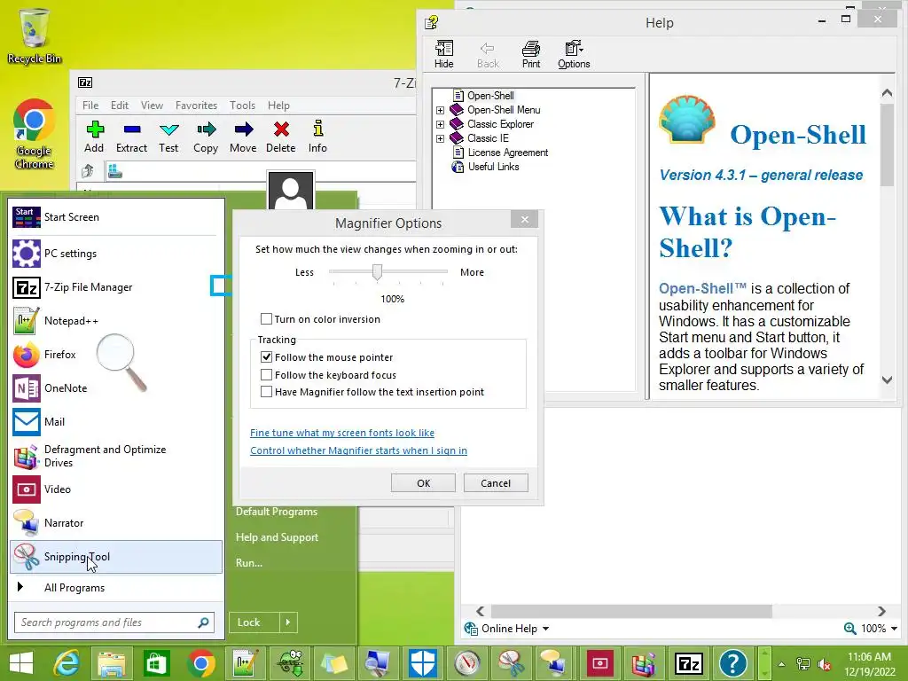Viewport: 908px width, 681px height.
Task: Launch Notepad++ from start menu
Action: coord(115,321)
